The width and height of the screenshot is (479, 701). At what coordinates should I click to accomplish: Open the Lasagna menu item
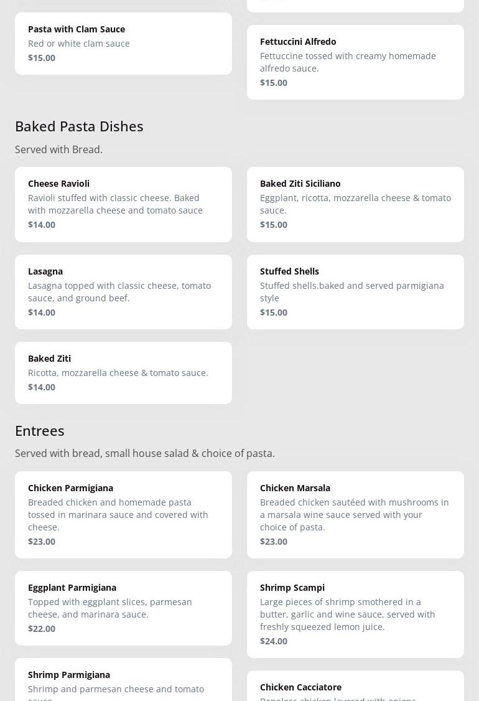[123, 291]
